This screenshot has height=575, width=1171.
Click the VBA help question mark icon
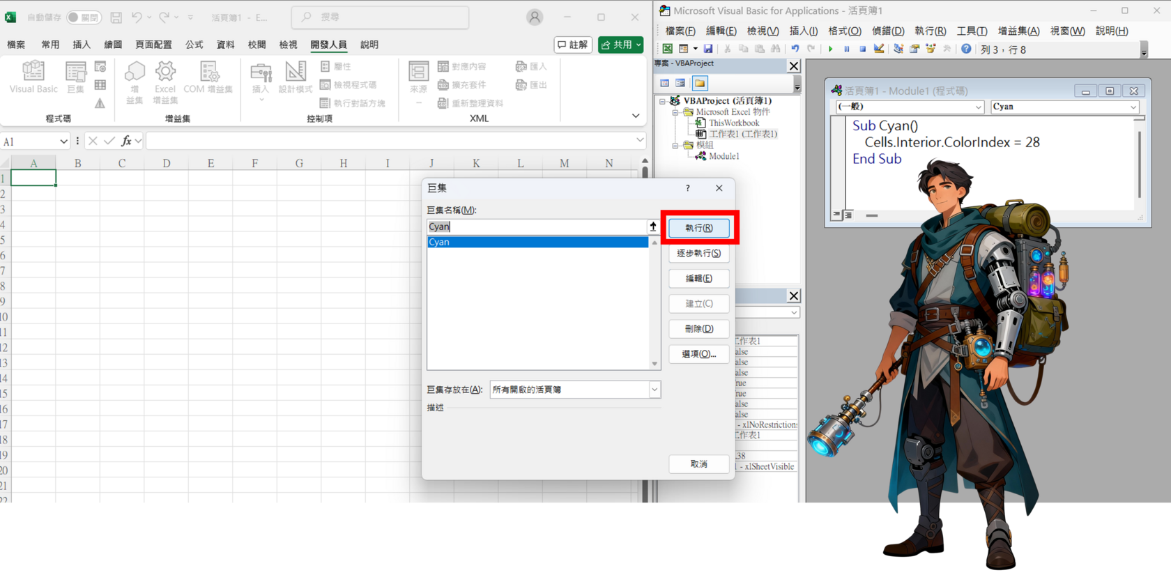tap(966, 49)
